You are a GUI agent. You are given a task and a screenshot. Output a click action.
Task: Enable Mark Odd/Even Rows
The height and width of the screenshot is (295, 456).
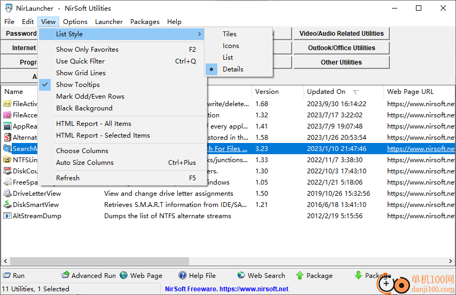tap(122, 96)
